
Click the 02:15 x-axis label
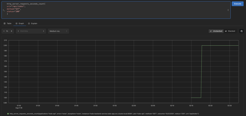point(191,105)
